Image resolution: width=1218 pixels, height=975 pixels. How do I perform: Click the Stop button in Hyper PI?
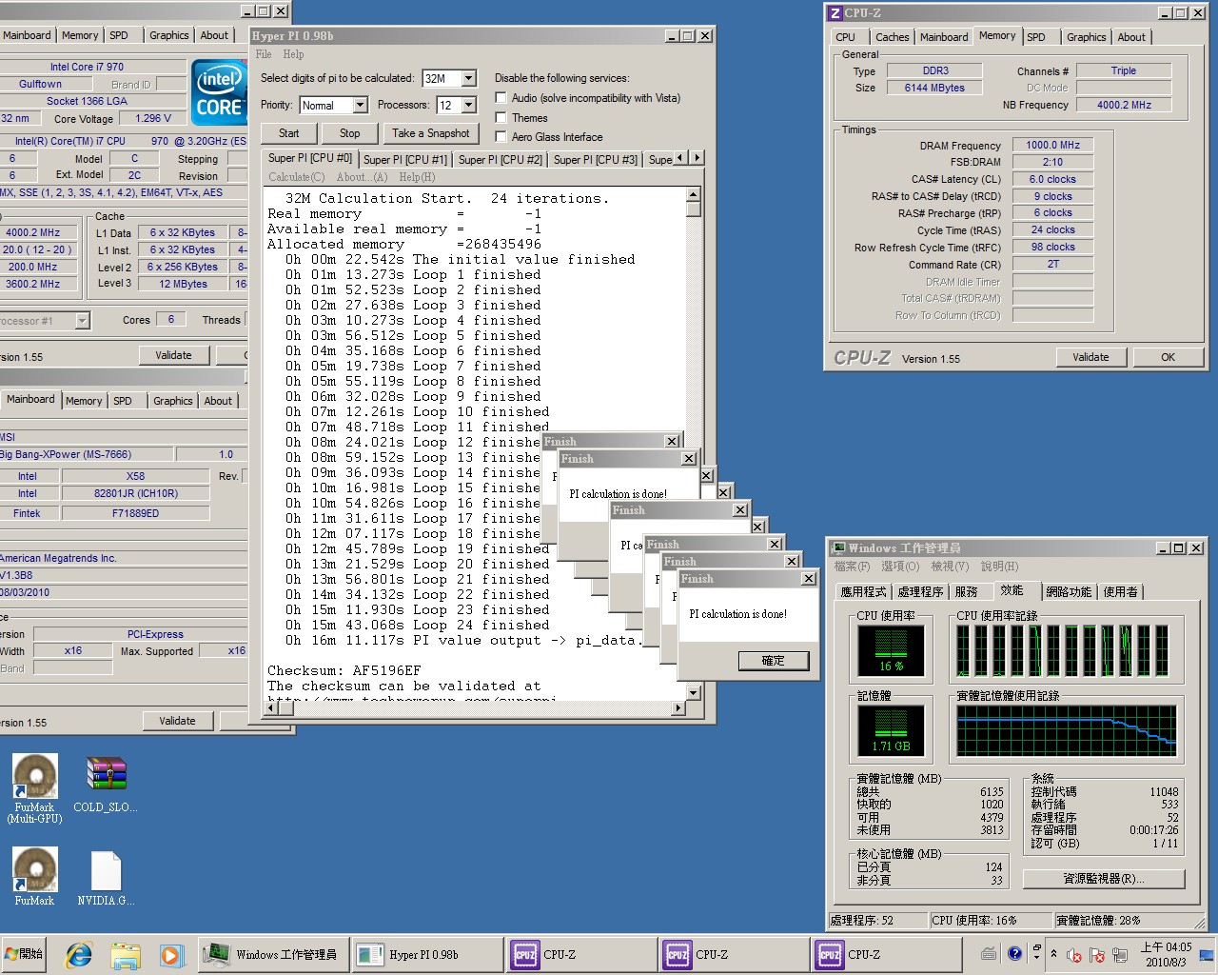pyautogui.click(x=349, y=133)
